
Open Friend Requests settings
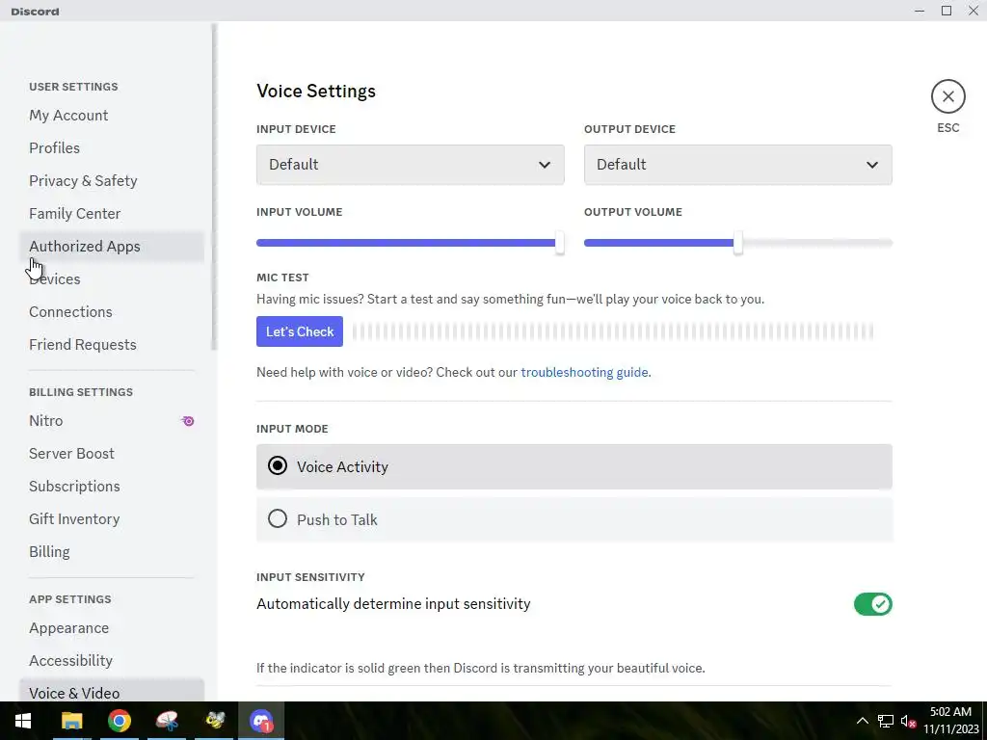pyautogui.click(x=112, y=344)
